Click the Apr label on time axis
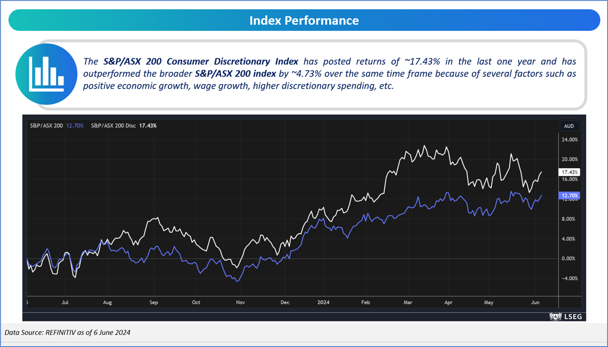Viewport: 608px width, 347px height. [448, 302]
